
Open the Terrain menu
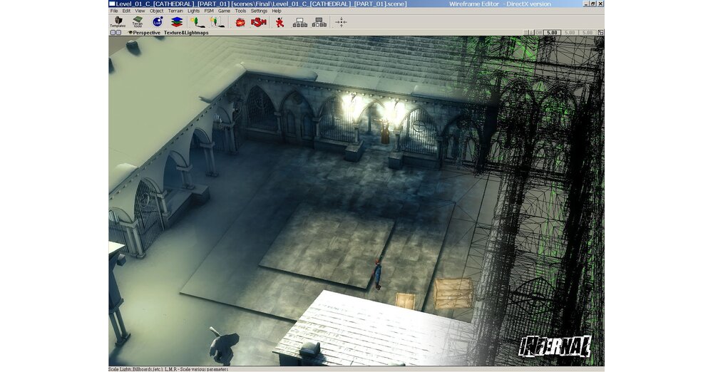175,11
